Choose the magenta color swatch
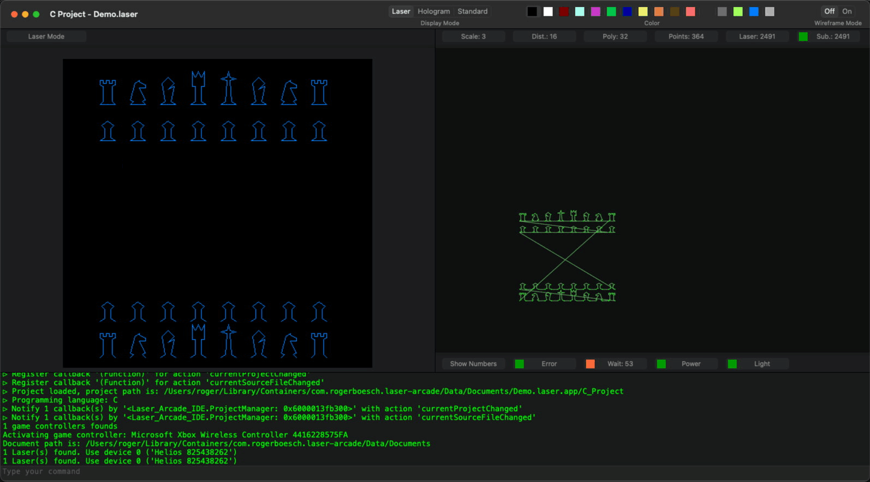870x482 pixels. (595, 11)
